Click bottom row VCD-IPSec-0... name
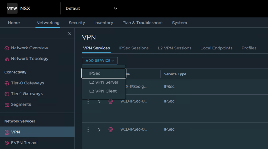268x149 pixels. click(x=134, y=129)
